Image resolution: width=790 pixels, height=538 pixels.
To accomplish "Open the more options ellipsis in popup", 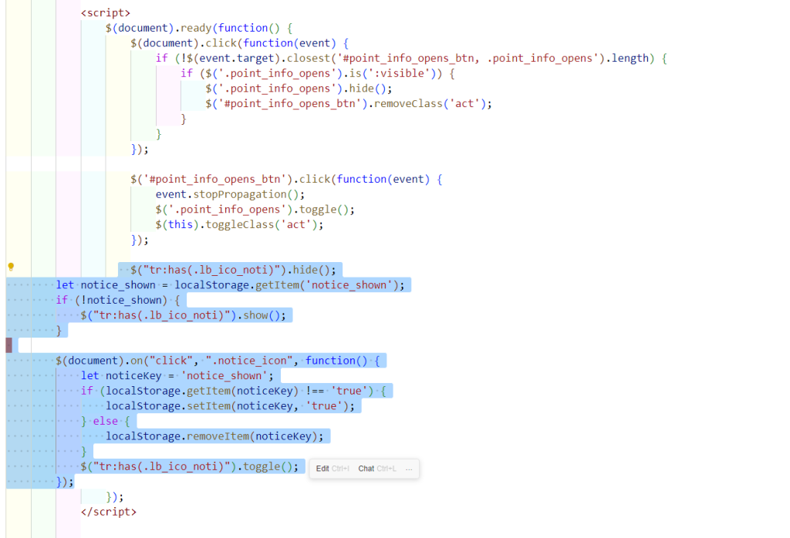I will [409, 469].
